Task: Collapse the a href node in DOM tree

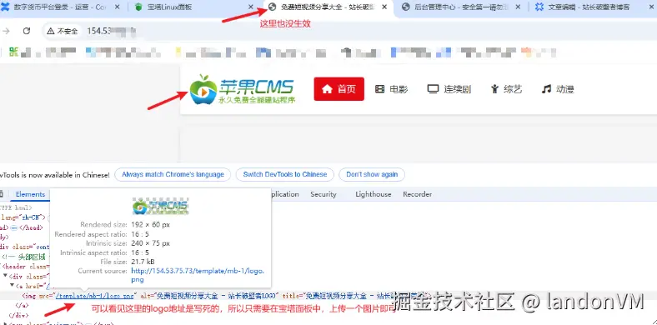Action: 13,286
